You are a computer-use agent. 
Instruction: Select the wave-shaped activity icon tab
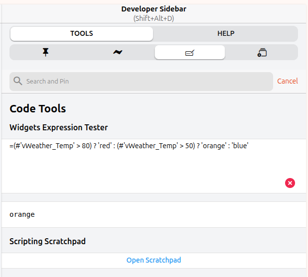118,52
